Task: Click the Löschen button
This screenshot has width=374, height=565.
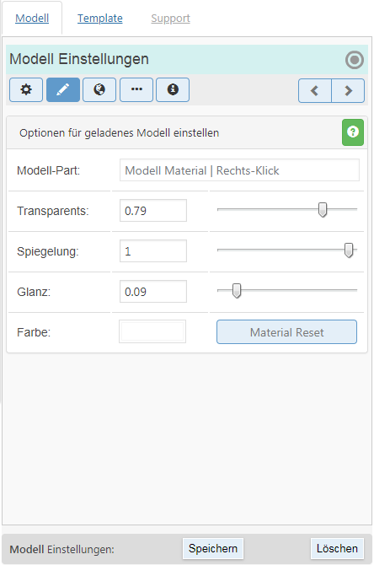Action: [337, 548]
